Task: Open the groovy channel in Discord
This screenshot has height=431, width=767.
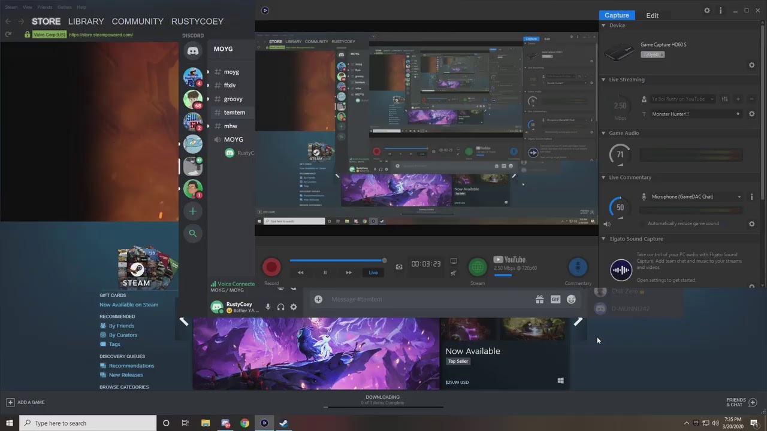Action: [x=233, y=99]
